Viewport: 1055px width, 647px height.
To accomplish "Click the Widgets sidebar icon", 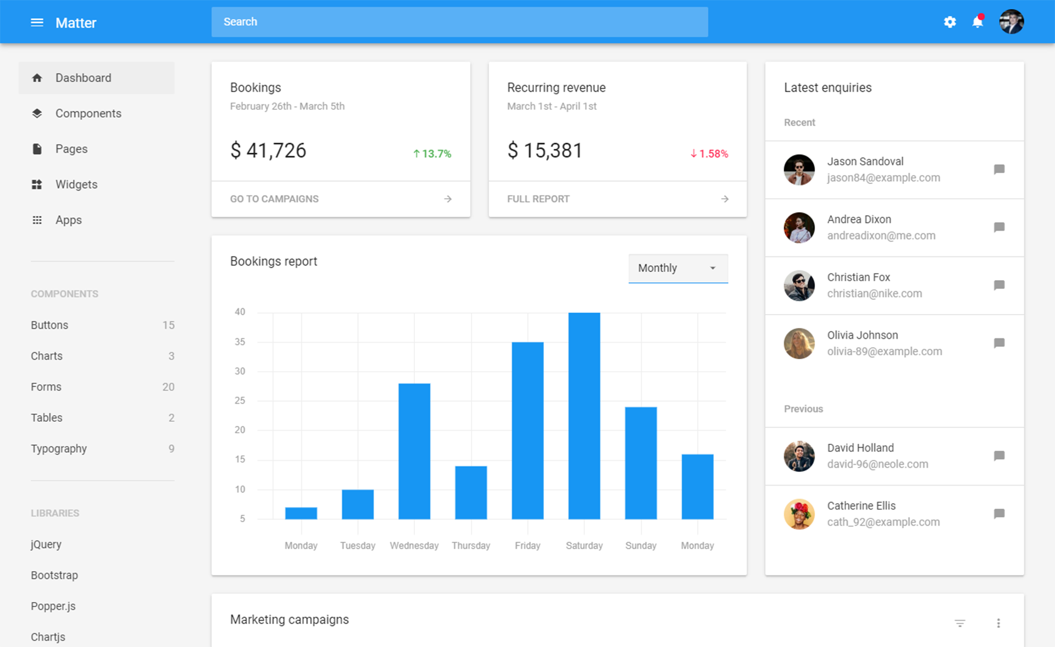I will click(x=36, y=184).
